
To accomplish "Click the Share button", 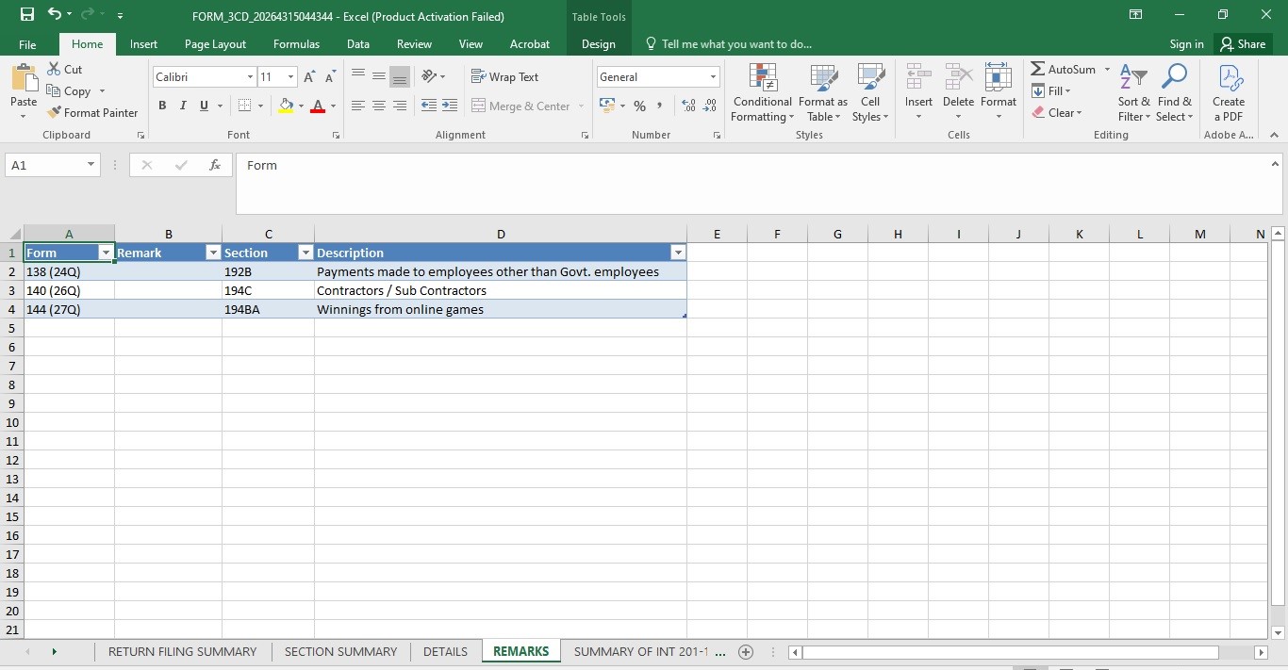I will pyautogui.click(x=1242, y=44).
